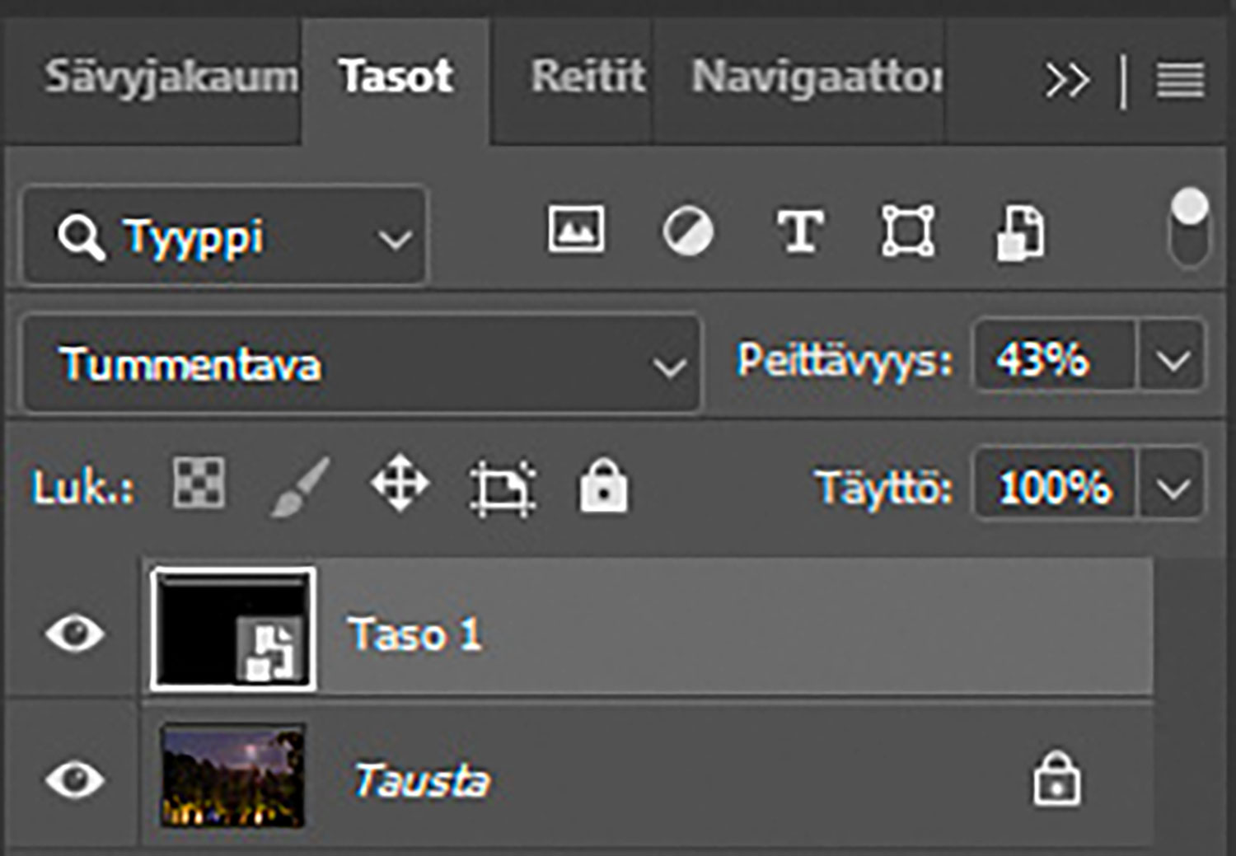The height and width of the screenshot is (856, 1236).
Task: Open the Tummentava blend mode dropdown
Action: (363, 364)
